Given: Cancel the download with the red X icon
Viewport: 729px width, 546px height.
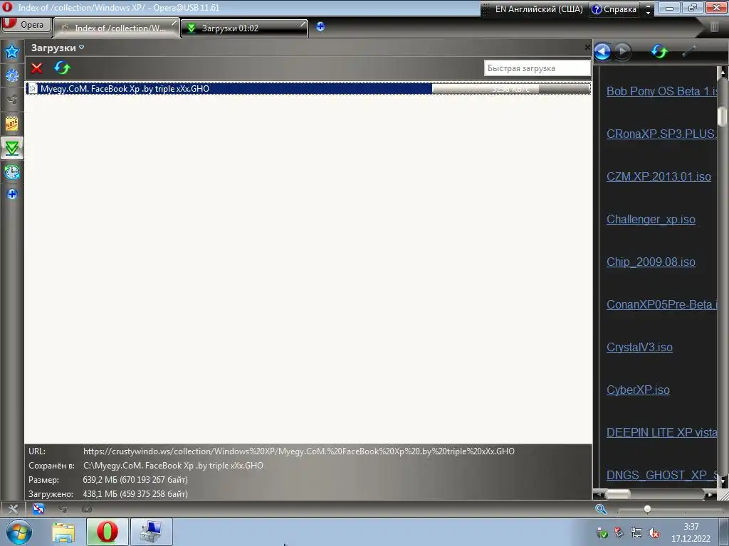Looking at the screenshot, I should pyautogui.click(x=37, y=68).
